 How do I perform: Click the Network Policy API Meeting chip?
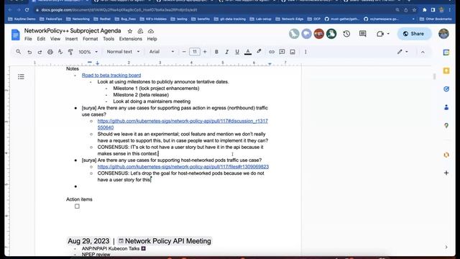tap(165, 241)
